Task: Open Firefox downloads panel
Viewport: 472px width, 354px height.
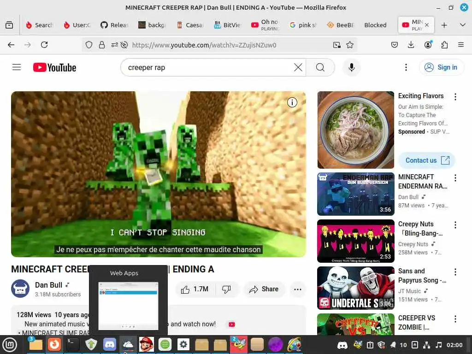Action: tap(411, 45)
